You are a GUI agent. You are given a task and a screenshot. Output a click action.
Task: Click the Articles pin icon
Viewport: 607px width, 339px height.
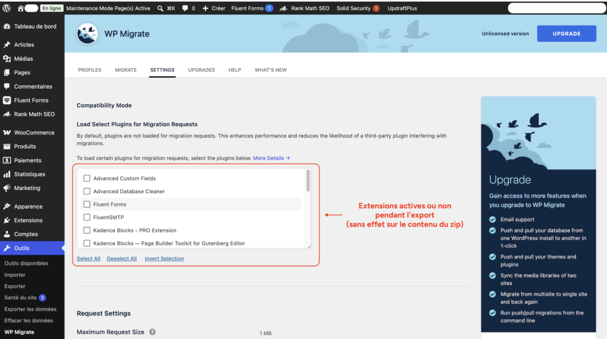coord(7,44)
